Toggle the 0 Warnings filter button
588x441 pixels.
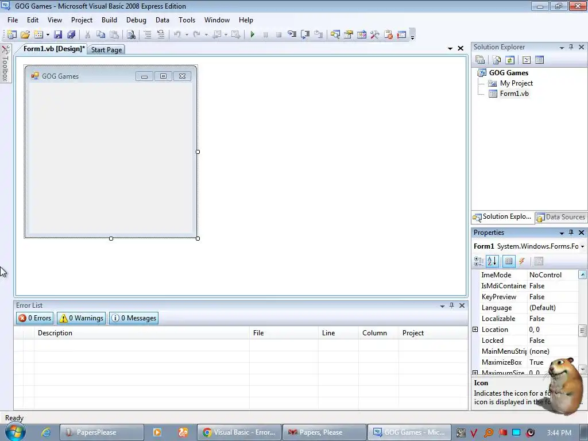[x=82, y=318]
